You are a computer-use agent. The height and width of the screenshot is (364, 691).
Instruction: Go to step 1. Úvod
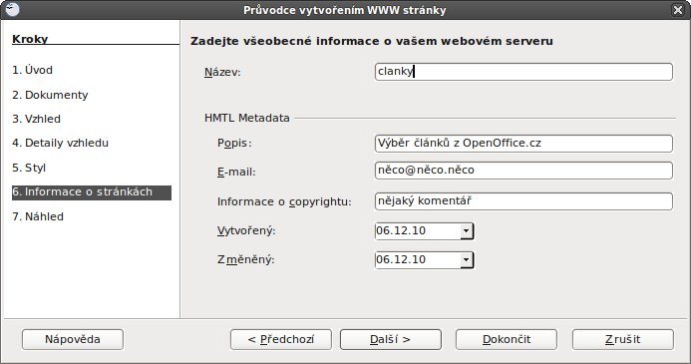pos(32,70)
